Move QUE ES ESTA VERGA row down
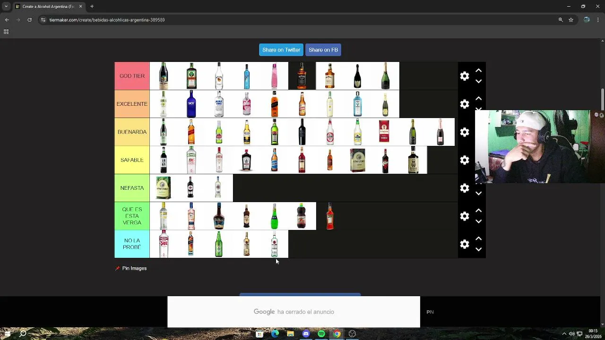Viewport: 605px width, 340px height. pos(478,221)
